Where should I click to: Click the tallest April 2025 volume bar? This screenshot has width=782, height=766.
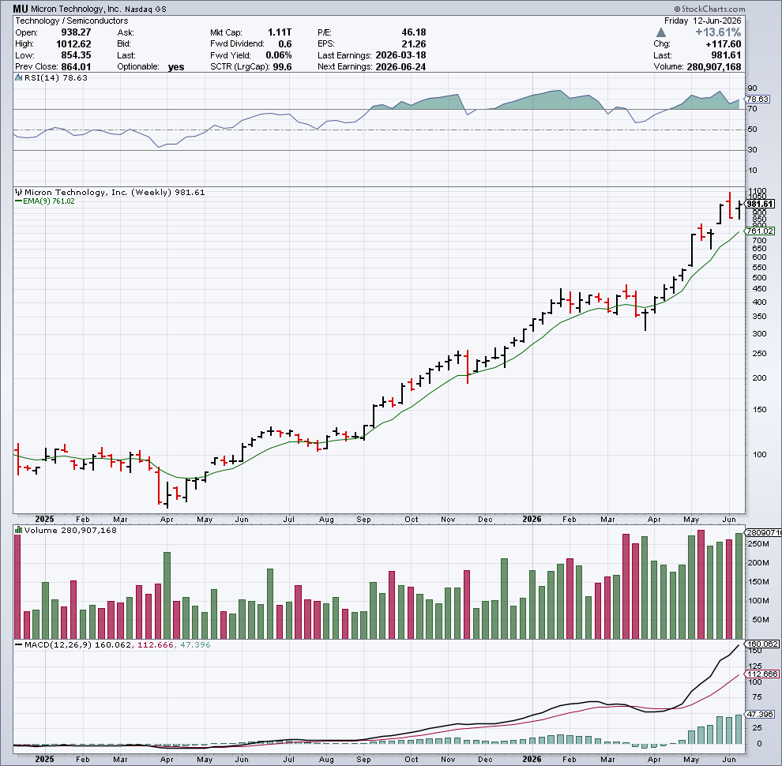click(x=167, y=595)
